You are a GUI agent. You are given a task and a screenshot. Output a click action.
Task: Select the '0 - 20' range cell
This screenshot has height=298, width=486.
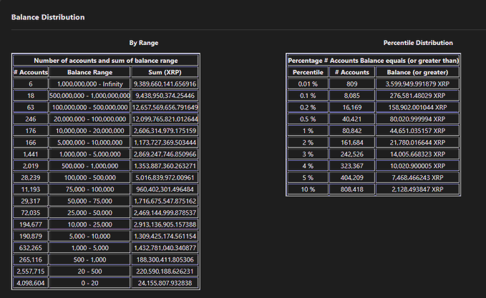(89, 283)
